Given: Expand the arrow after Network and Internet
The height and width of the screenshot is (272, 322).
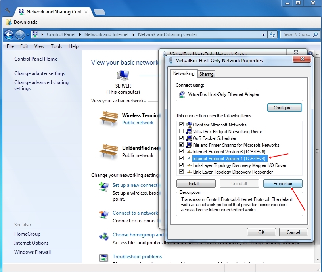Looking at the screenshot, I should coord(134,34).
